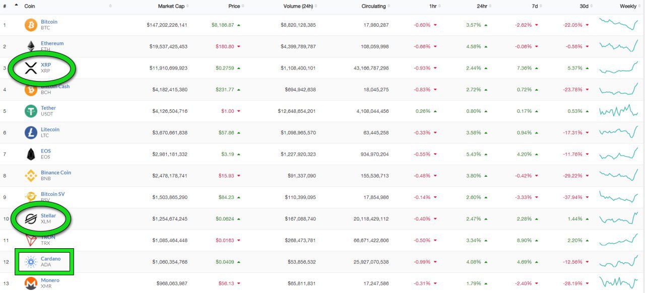The height and width of the screenshot is (293, 645).
Task: Click EOS 24hr change 5.43%
Action: [474, 154]
